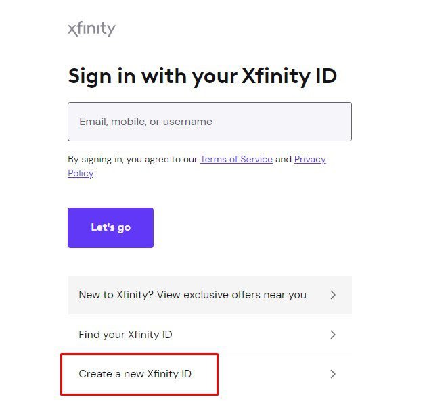Choose Create a new Xfinity ID

135,374
